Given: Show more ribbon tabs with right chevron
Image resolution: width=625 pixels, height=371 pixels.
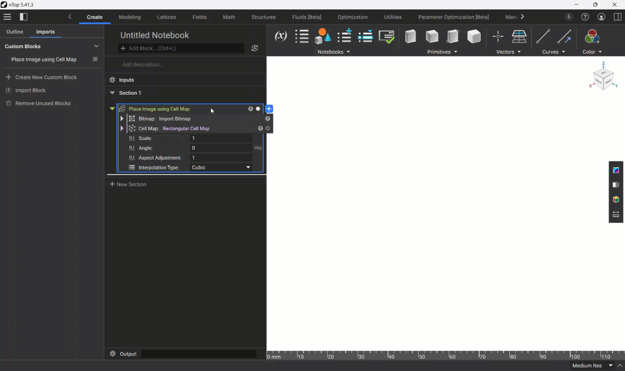Looking at the screenshot, I should [x=522, y=17].
